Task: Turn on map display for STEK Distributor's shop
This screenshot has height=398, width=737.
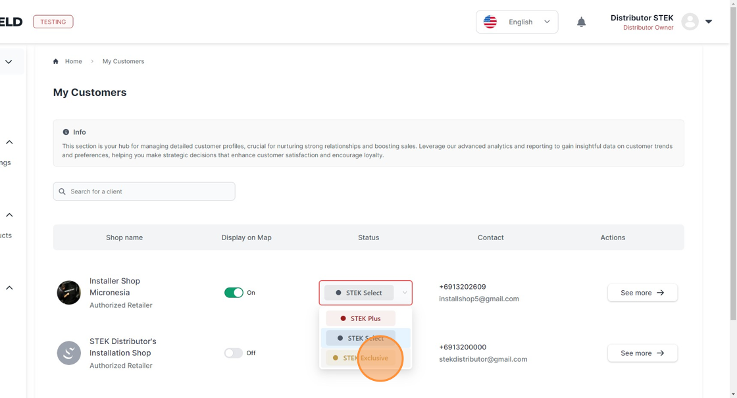Action: 234,353
